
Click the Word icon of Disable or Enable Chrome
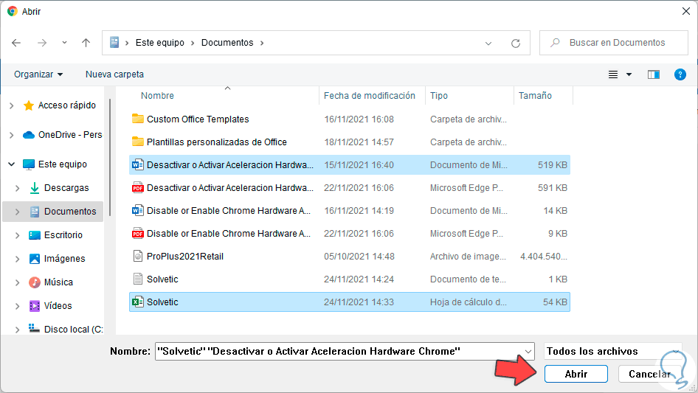point(137,210)
